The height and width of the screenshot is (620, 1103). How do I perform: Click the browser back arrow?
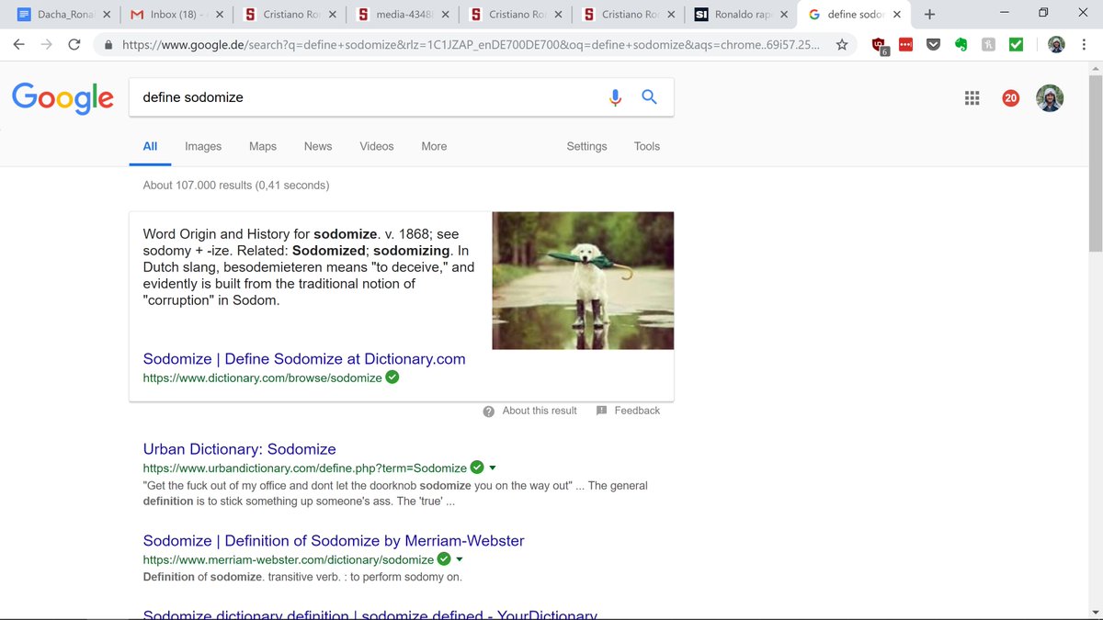18,44
